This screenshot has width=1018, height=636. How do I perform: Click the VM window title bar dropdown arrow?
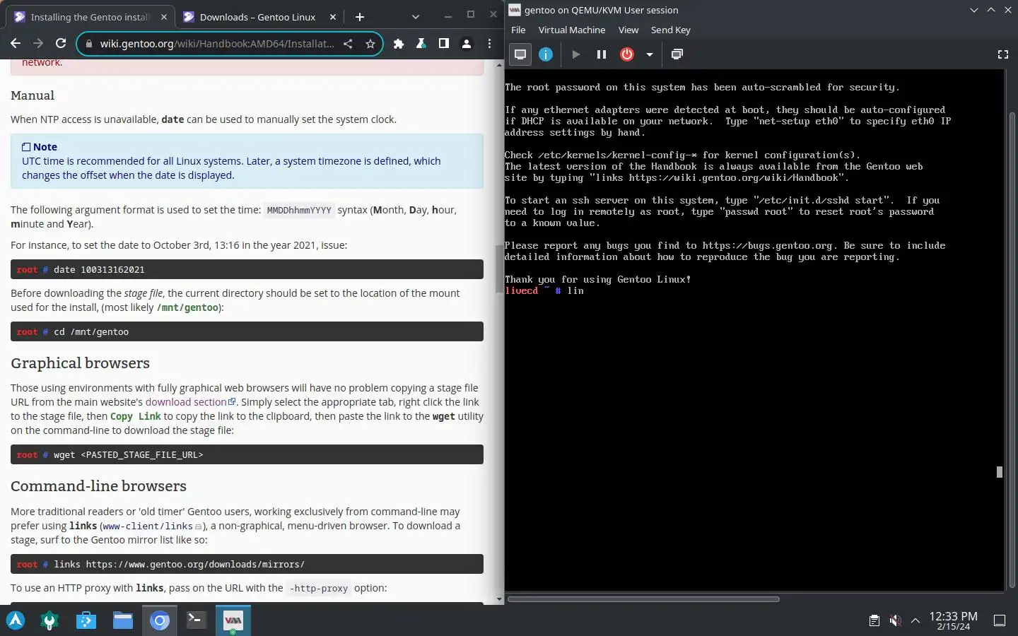tap(974, 10)
